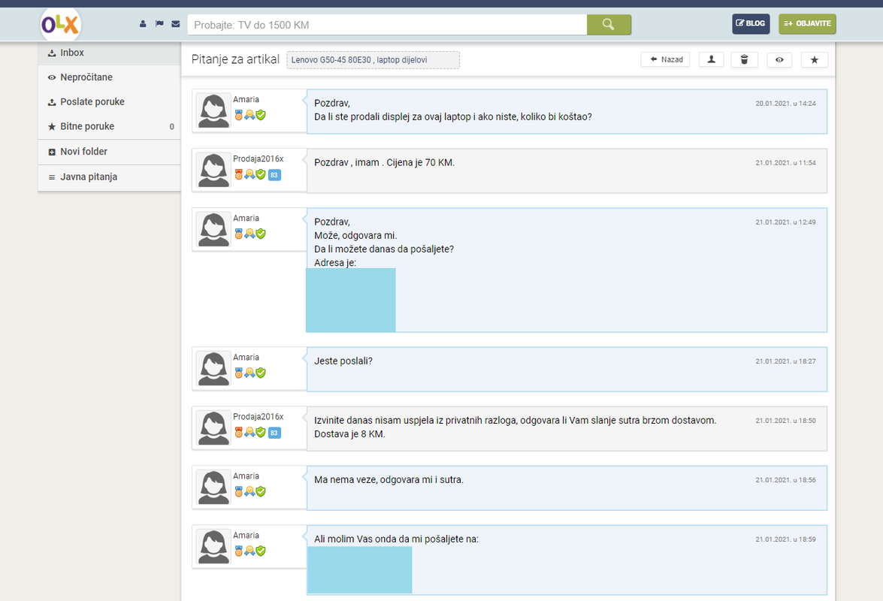Click ribbon award badge in 'Ma nema veze' message
The width and height of the screenshot is (883, 601).
click(249, 491)
